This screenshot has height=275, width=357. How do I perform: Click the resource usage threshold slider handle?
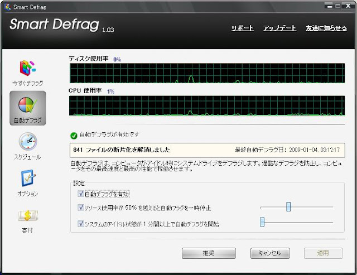pos(288,207)
